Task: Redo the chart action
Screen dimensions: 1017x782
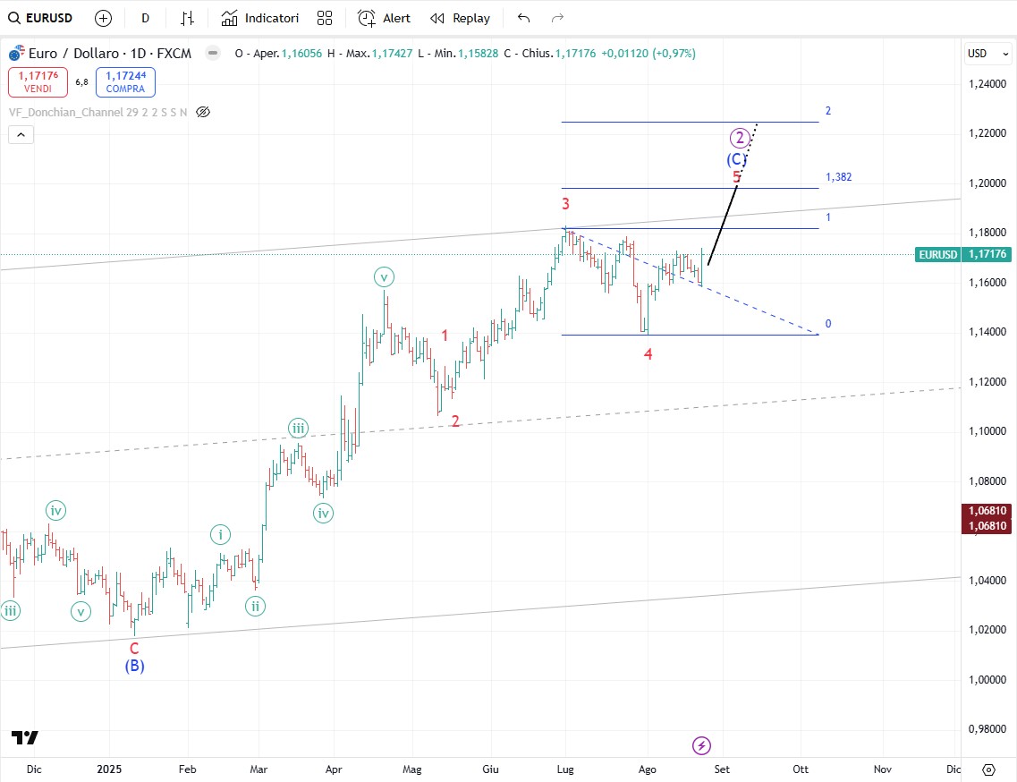Action: (x=557, y=18)
